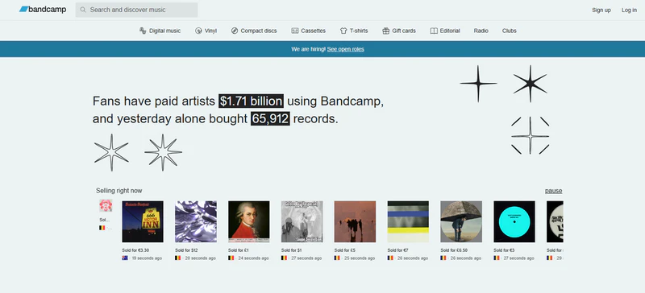
Task: Click the 'Sold for $12' text
Action: pos(186,250)
